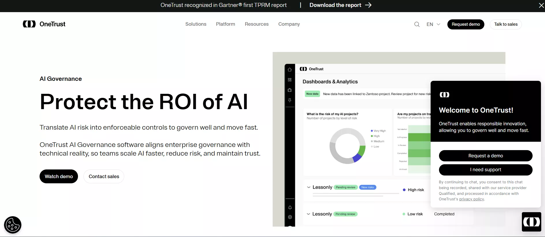Click the risk donut chart

tap(347, 146)
